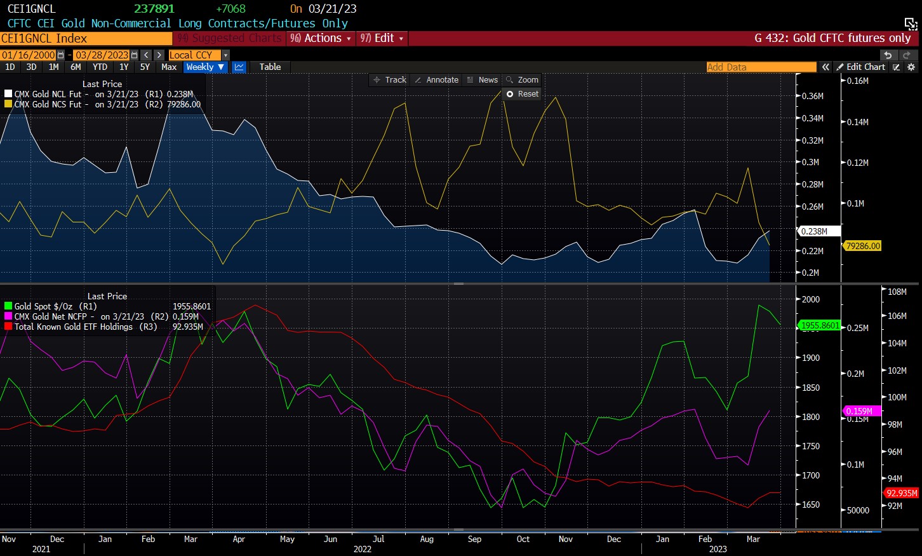
Task: Click the annotation pencil-box icon beside Edit Chart
Action: (896, 67)
